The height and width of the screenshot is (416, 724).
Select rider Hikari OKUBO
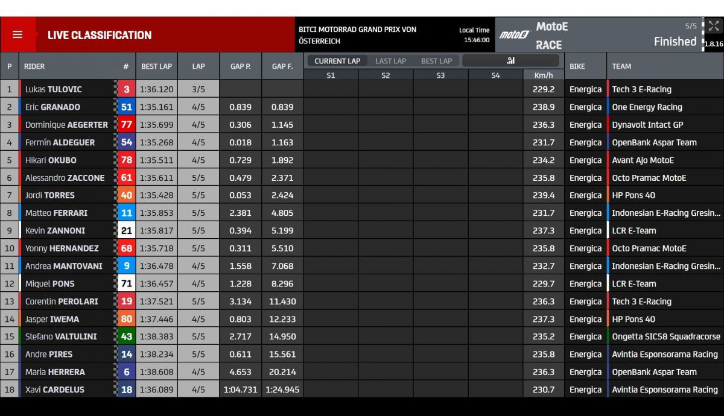(x=51, y=160)
